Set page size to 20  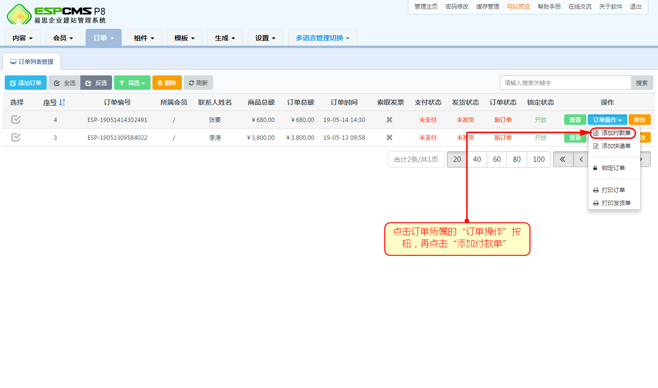[x=457, y=159]
